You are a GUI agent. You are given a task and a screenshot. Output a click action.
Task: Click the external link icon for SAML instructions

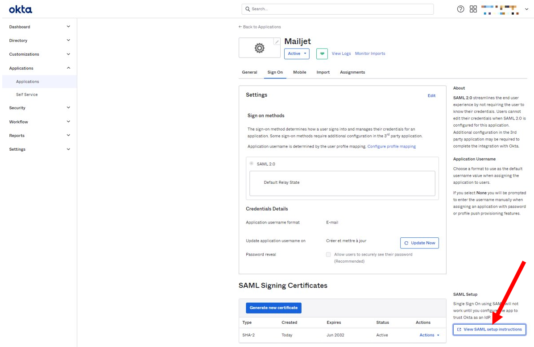pos(459,329)
